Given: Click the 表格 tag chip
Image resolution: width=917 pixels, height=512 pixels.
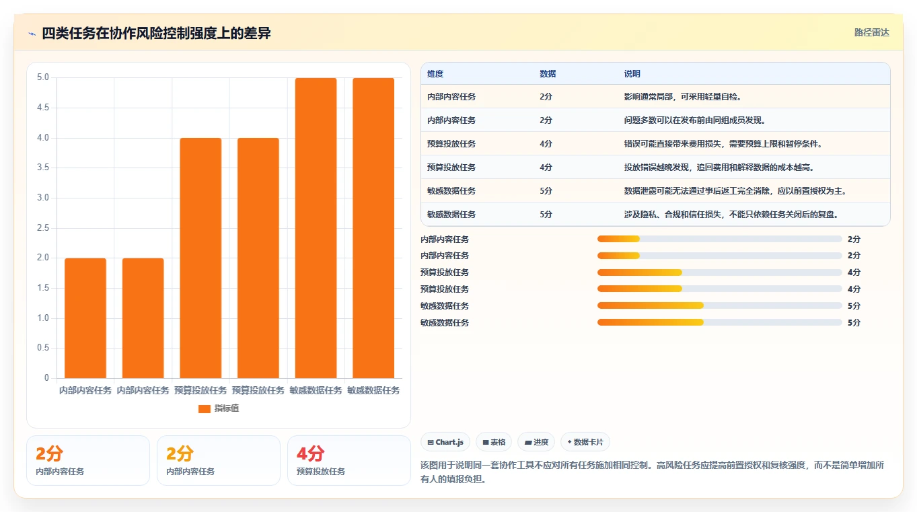Looking at the screenshot, I should [494, 442].
